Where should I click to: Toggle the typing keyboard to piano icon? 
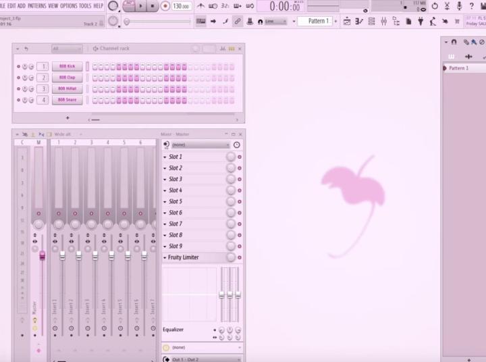(x=201, y=21)
